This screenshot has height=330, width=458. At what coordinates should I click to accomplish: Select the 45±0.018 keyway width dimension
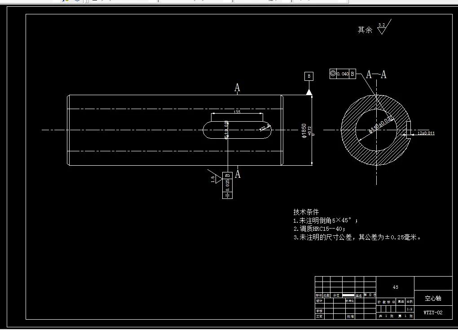click(x=226, y=130)
